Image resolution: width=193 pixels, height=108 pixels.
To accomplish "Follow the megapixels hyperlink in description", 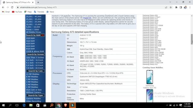I will pyautogui.click(x=87, y=18).
